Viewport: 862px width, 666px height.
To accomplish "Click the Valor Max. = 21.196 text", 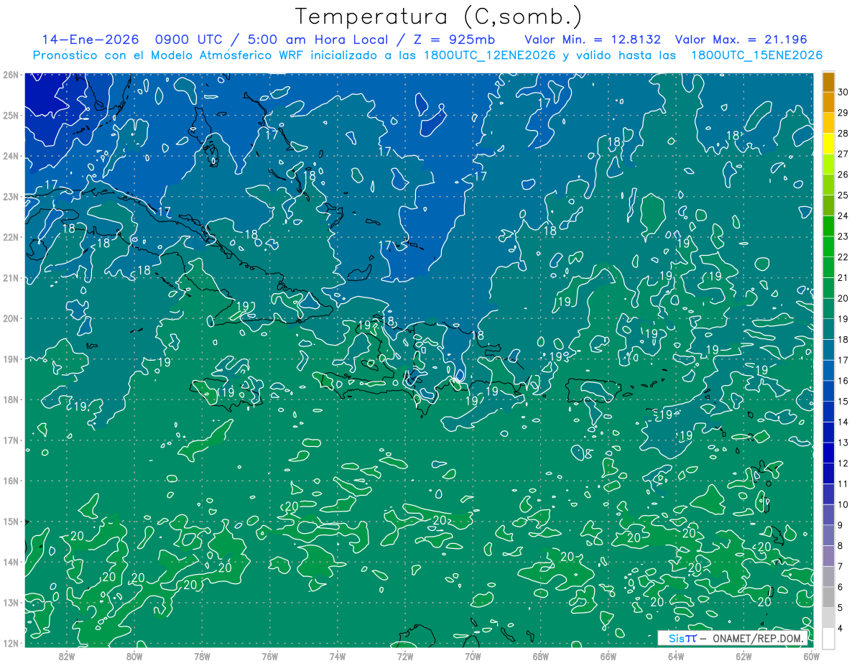I will (x=741, y=40).
